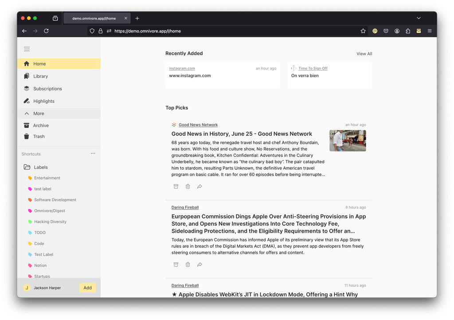454x320 pixels.
Task: Select the blue 'Test Label' shortcut
Action: (x=43, y=254)
